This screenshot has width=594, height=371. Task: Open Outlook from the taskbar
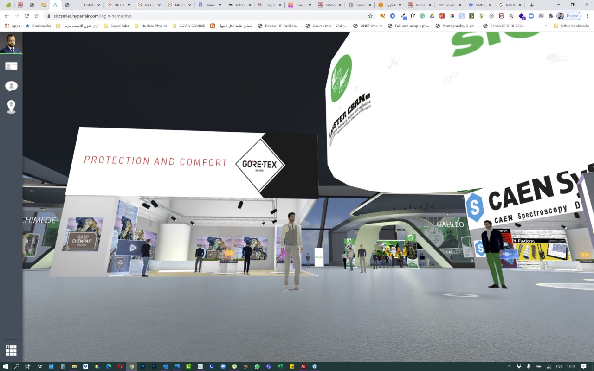point(166,366)
